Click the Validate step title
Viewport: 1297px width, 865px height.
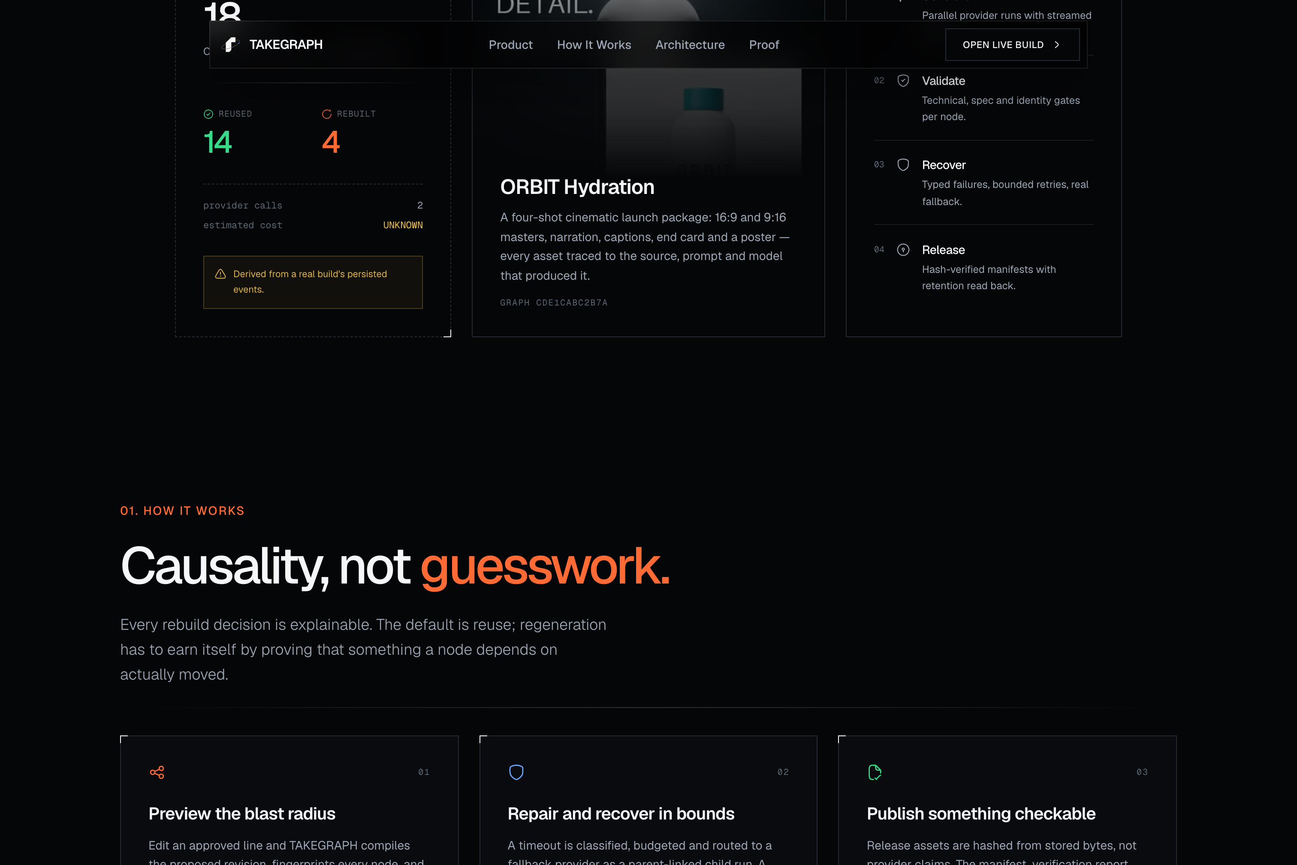(944, 81)
